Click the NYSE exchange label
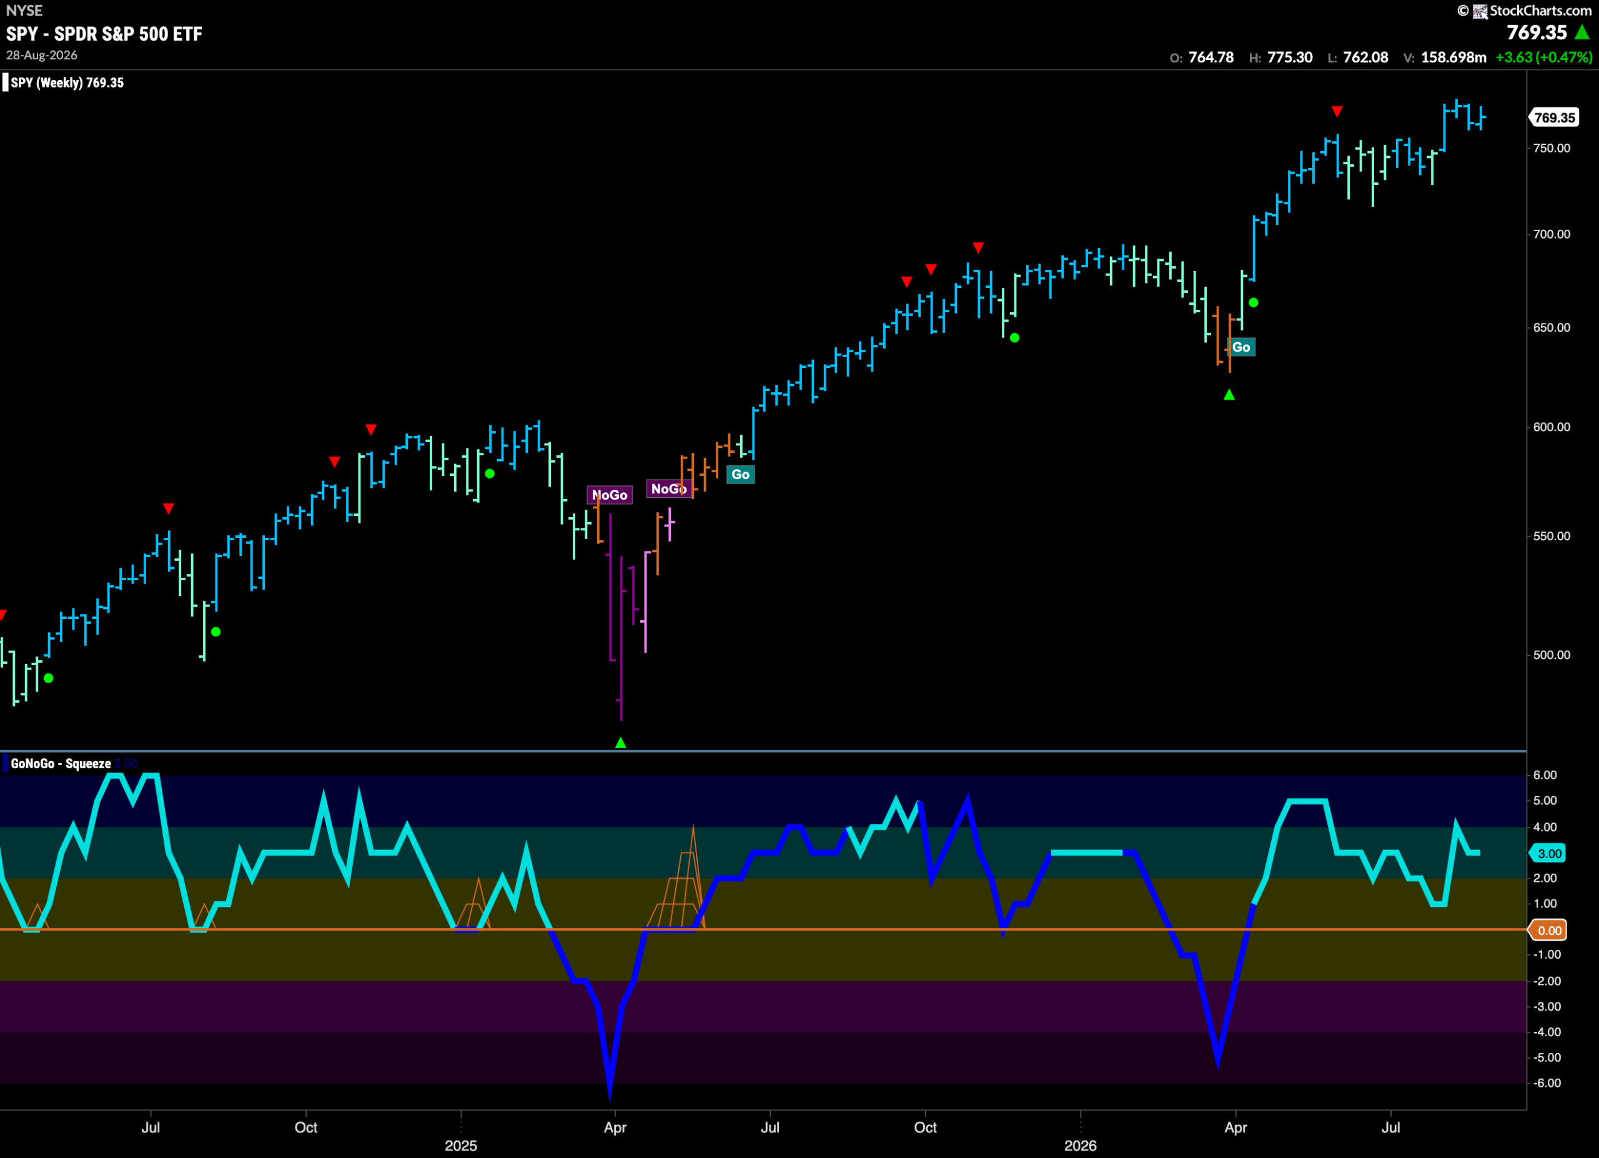This screenshot has width=1599, height=1158. click(24, 11)
